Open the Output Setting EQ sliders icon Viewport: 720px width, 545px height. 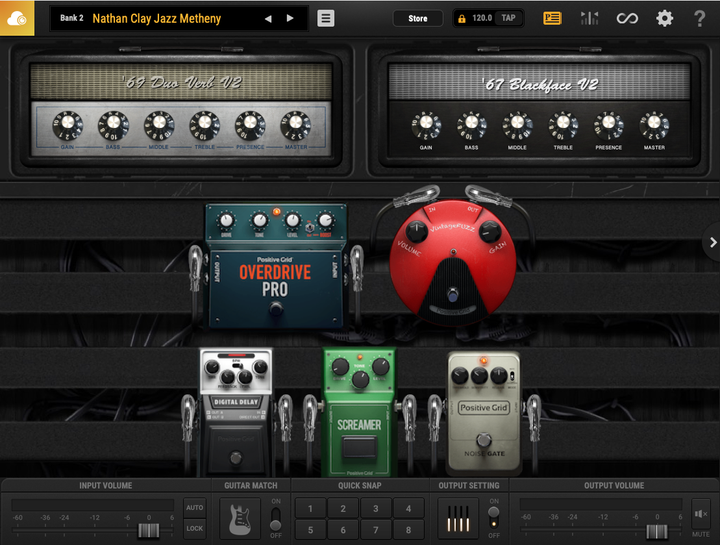[458, 519]
